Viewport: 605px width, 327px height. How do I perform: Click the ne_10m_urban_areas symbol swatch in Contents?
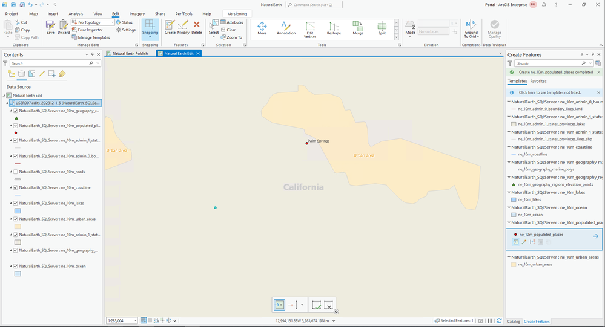point(18,227)
